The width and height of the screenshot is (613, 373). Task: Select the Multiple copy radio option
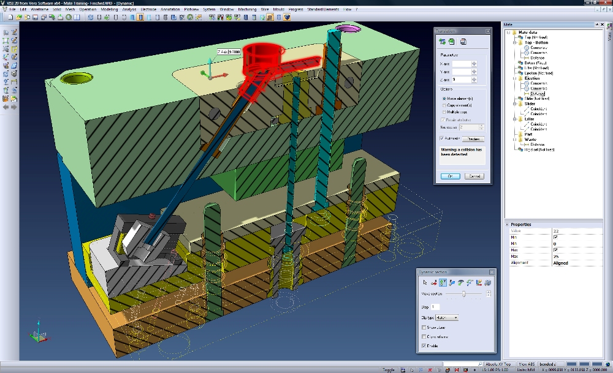click(x=444, y=111)
